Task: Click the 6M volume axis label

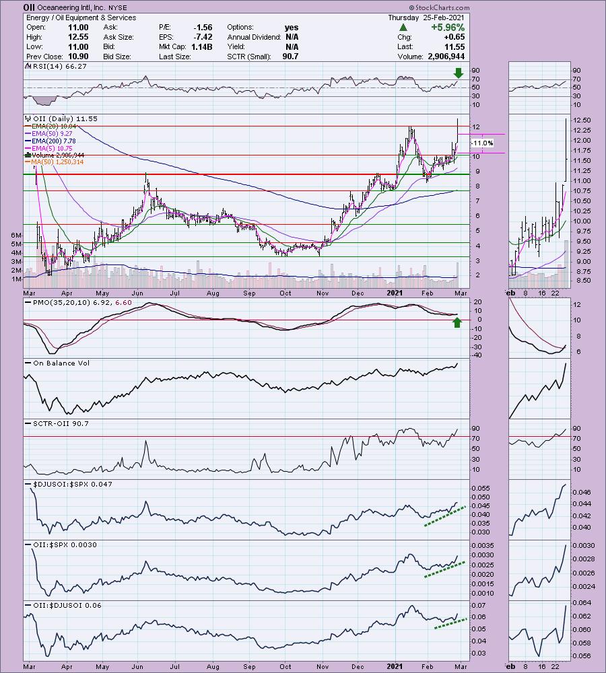Action: pyautogui.click(x=16, y=235)
